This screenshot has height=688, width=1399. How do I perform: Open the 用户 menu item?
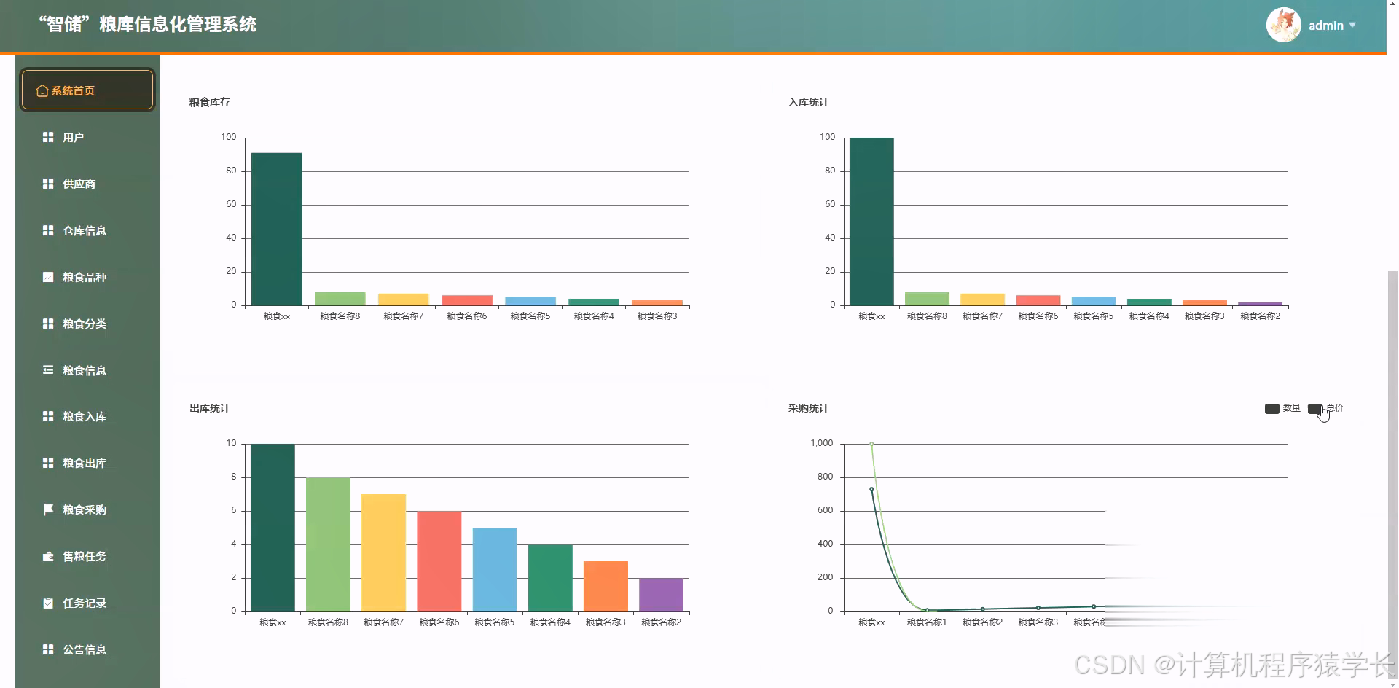tap(87, 137)
